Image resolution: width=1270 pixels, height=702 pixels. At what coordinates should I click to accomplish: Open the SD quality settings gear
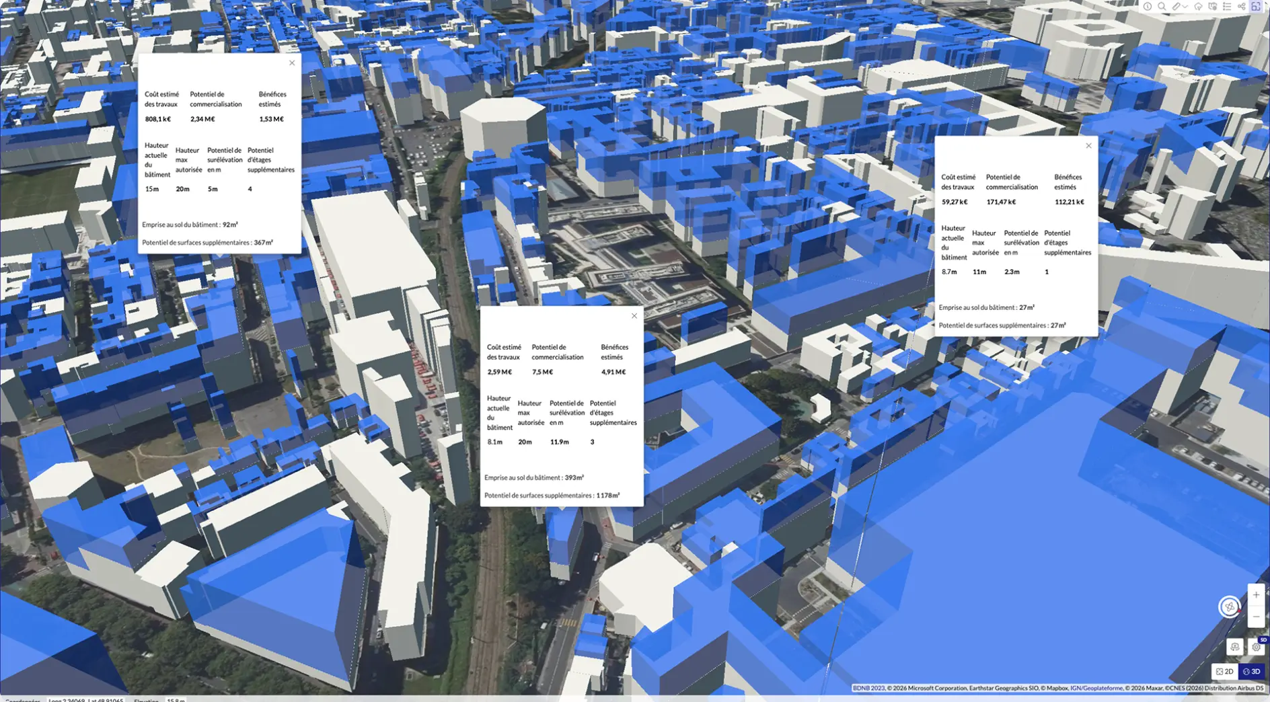[1256, 647]
